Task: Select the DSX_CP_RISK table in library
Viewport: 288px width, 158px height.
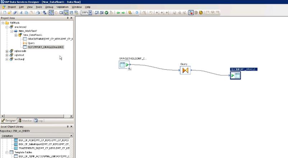Action: point(44,140)
